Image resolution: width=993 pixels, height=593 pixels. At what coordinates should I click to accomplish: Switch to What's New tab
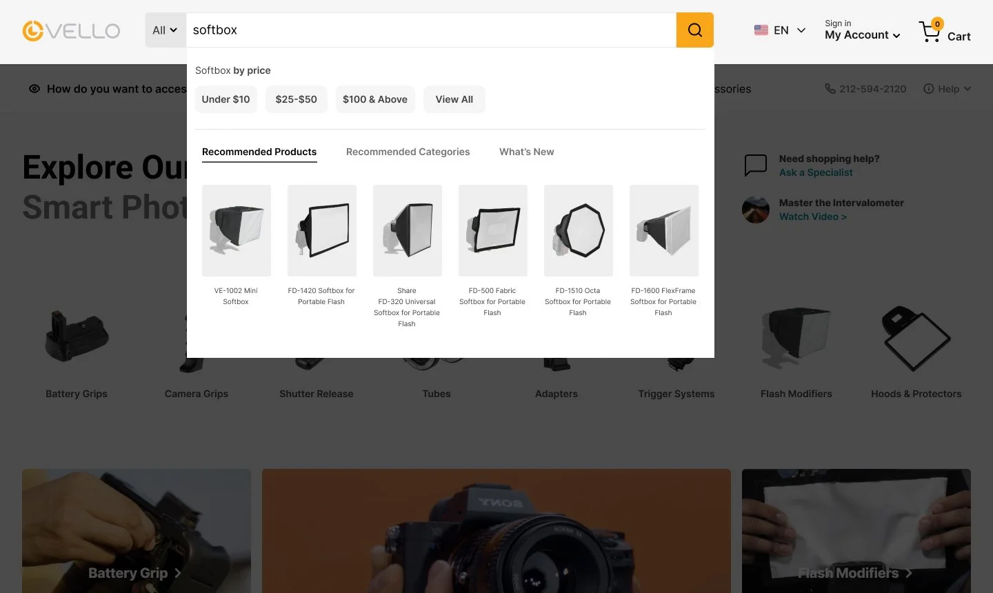(x=527, y=152)
